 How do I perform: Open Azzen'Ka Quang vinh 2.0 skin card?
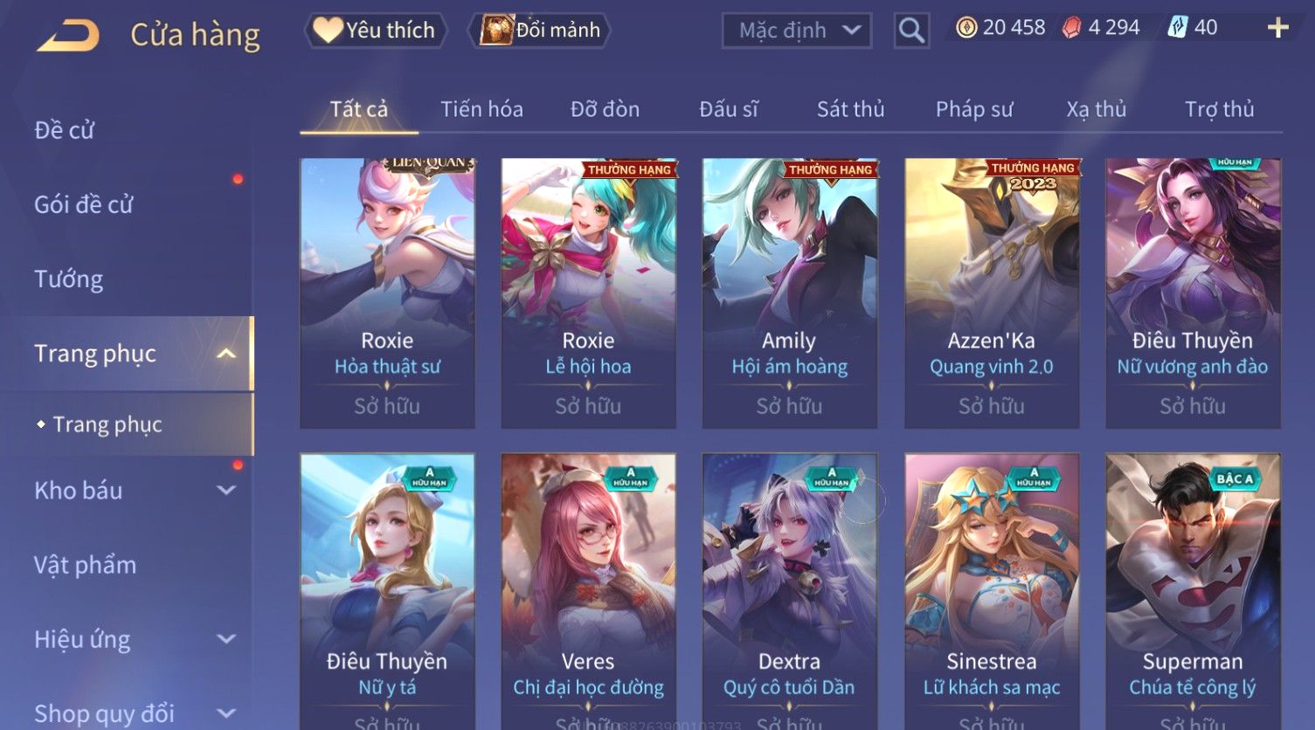click(992, 293)
